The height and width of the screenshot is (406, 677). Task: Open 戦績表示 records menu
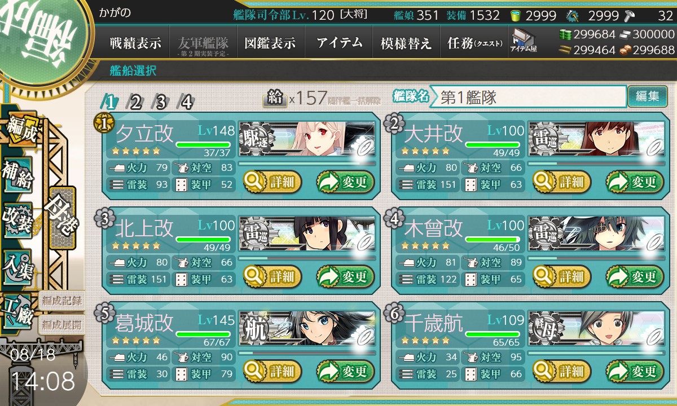[x=135, y=43]
